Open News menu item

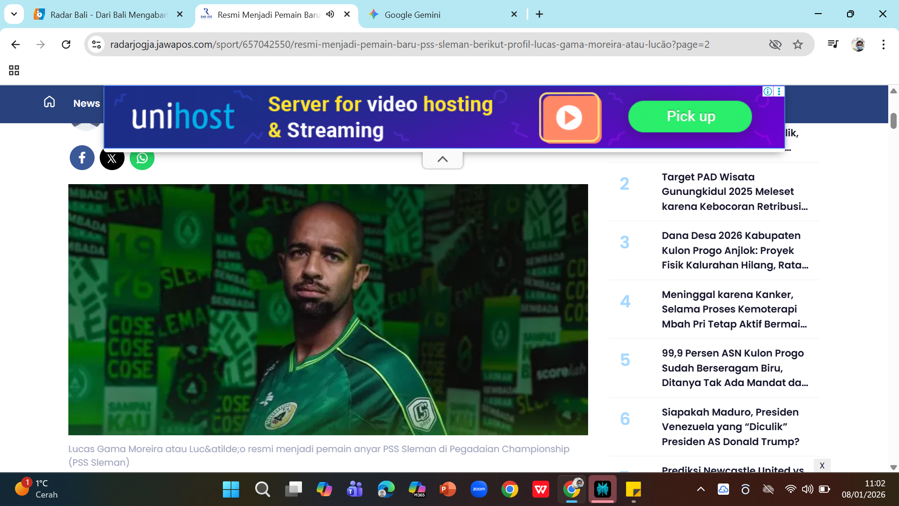87,104
